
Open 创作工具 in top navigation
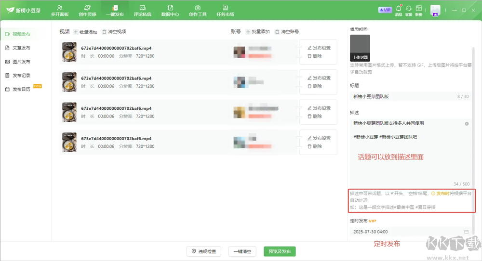[x=198, y=10]
